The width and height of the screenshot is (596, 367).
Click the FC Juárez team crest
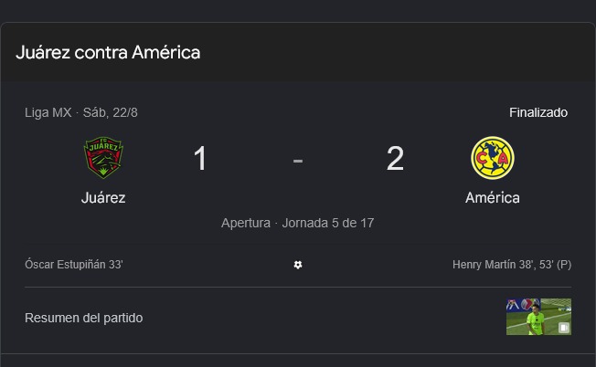point(103,158)
